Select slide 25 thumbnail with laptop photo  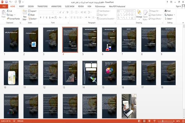129,106
